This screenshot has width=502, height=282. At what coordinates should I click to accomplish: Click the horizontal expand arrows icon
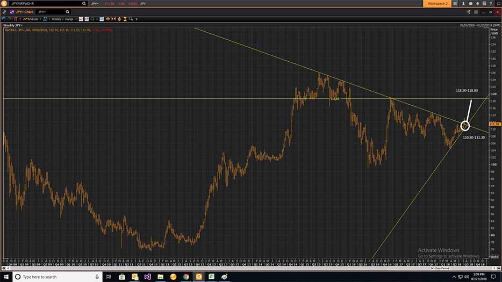click(x=108, y=19)
